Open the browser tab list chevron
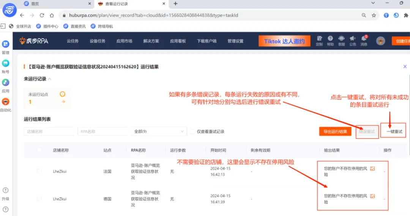This screenshot has width=410, height=216. pos(373,3)
